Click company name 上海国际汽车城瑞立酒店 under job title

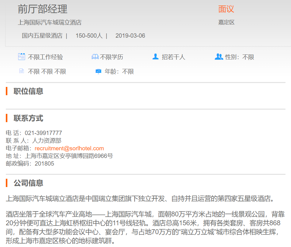50,22
